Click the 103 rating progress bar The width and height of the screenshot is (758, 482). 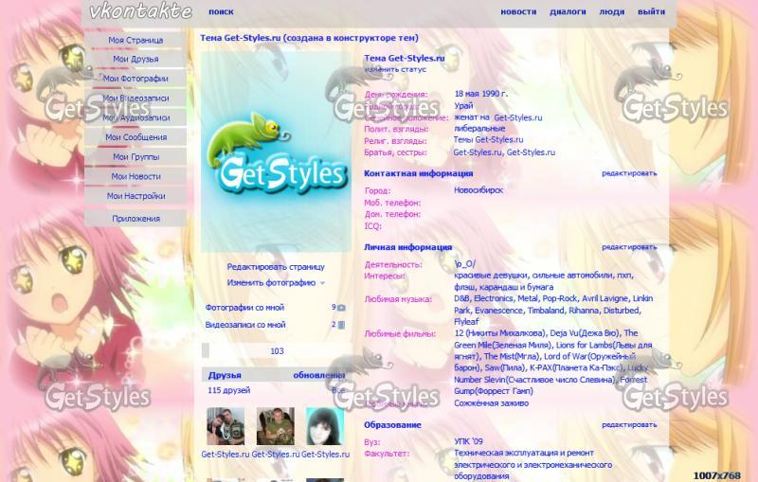click(276, 351)
